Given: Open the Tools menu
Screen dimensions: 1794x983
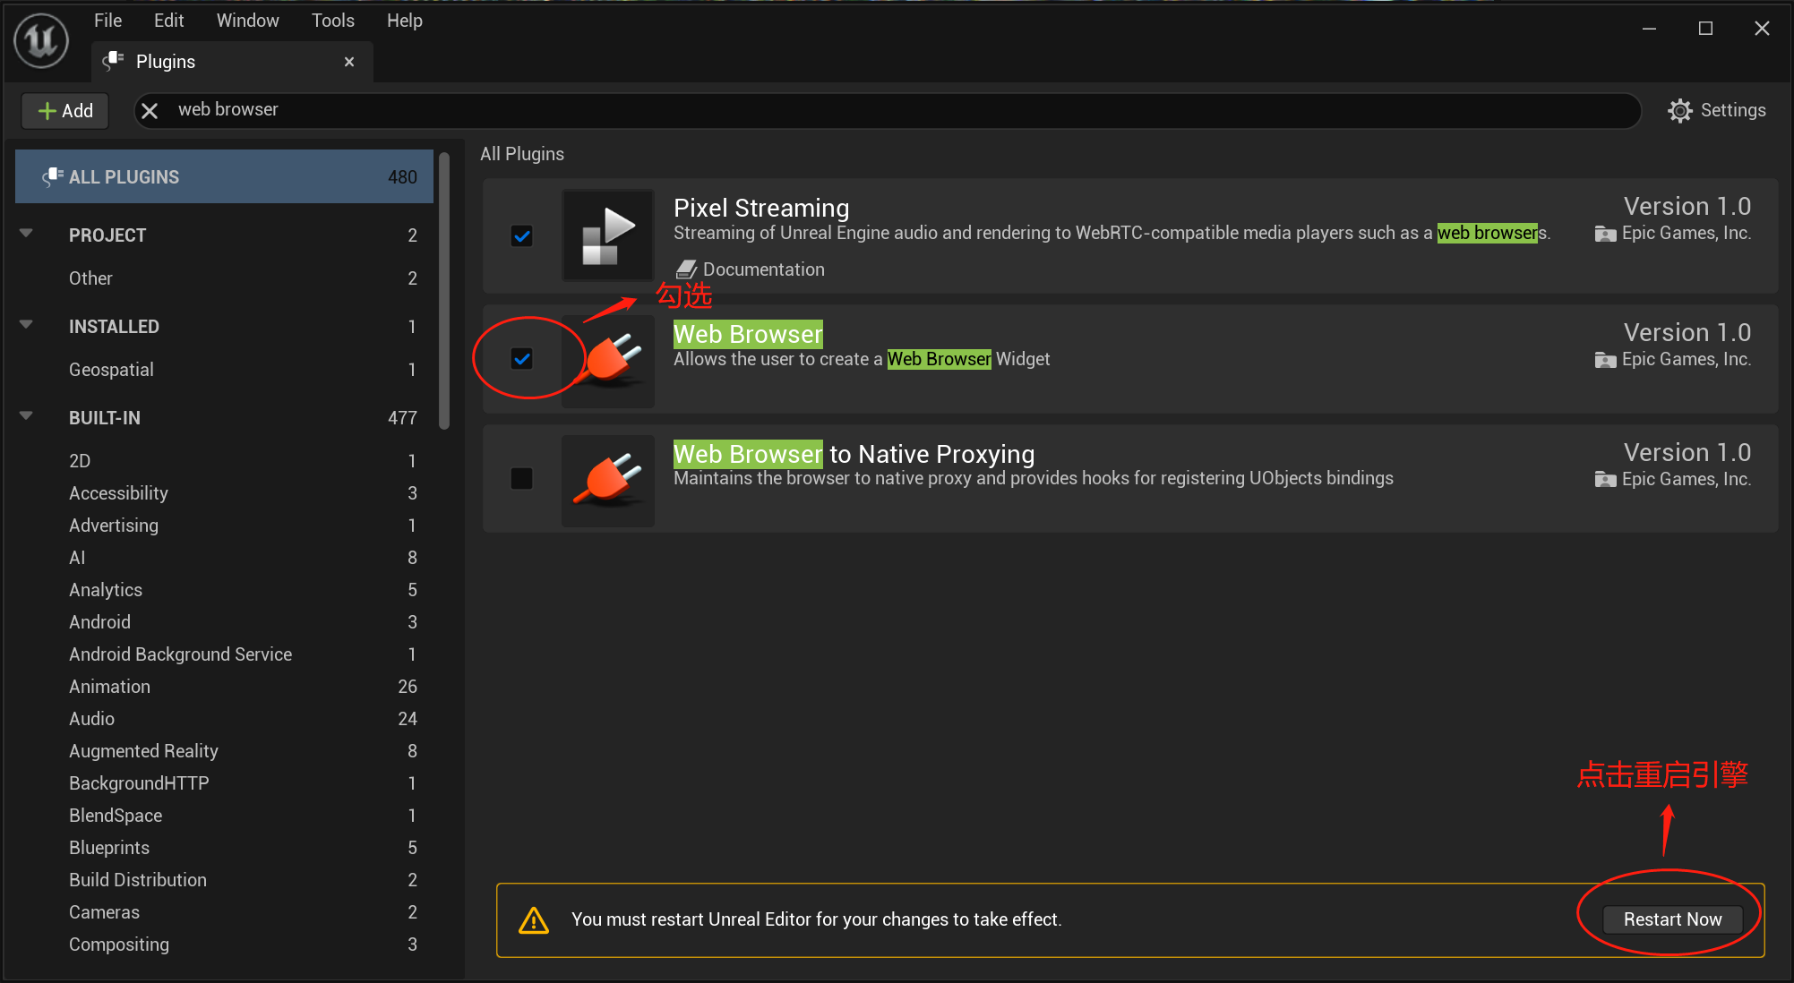Looking at the screenshot, I should click(332, 20).
